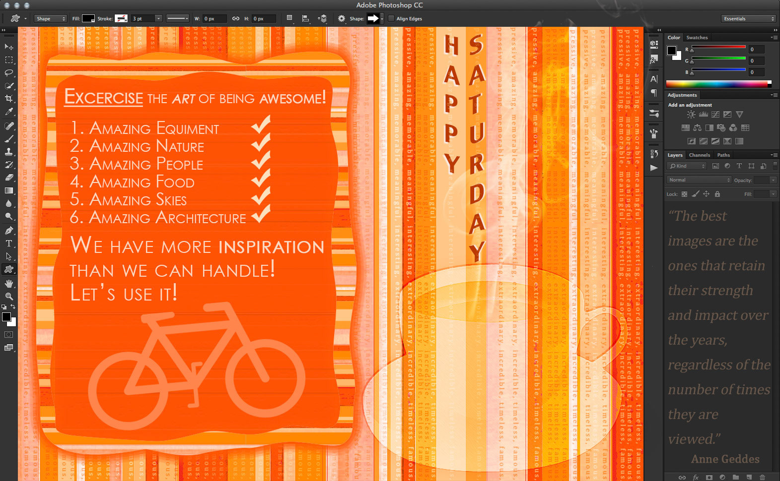The width and height of the screenshot is (780, 481).
Task: Toggle lock transparent pixels
Action: (x=684, y=194)
